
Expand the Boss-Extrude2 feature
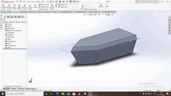[x=4, y=46]
